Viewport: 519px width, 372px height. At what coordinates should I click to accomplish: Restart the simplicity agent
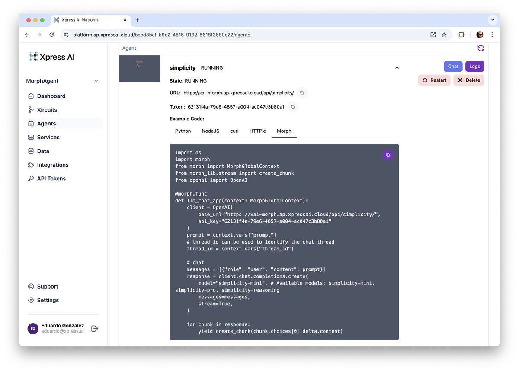coord(434,80)
